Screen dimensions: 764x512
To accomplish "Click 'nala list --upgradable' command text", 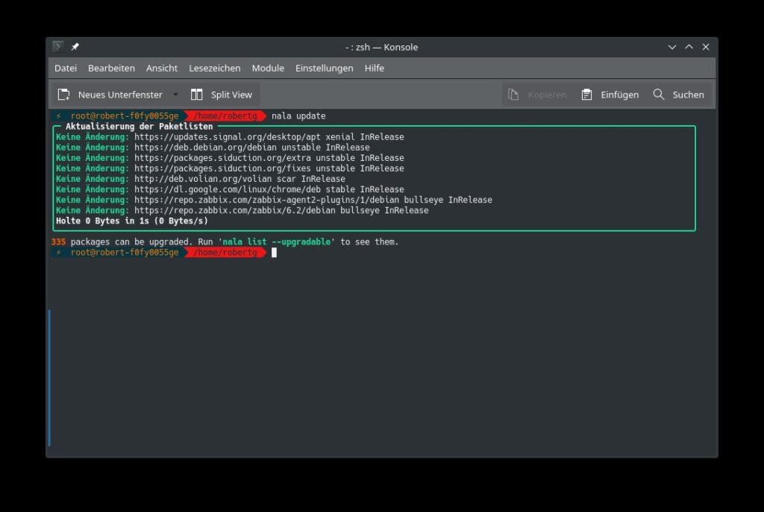I will click(x=276, y=241).
